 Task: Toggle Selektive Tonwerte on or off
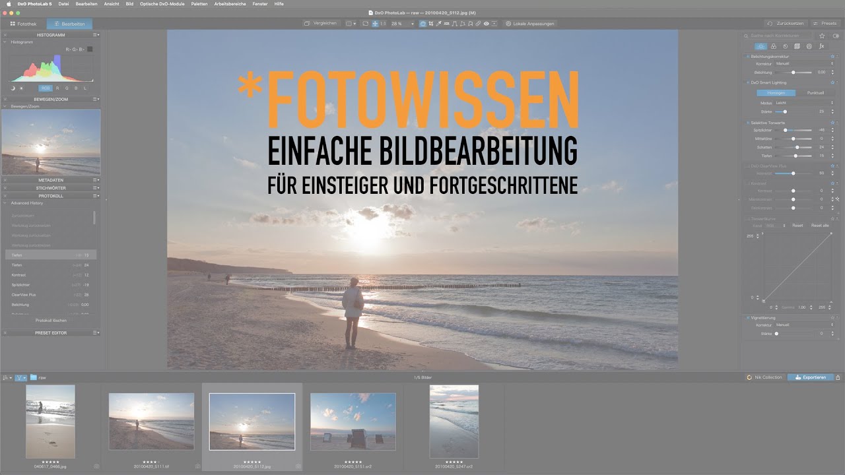tap(748, 123)
